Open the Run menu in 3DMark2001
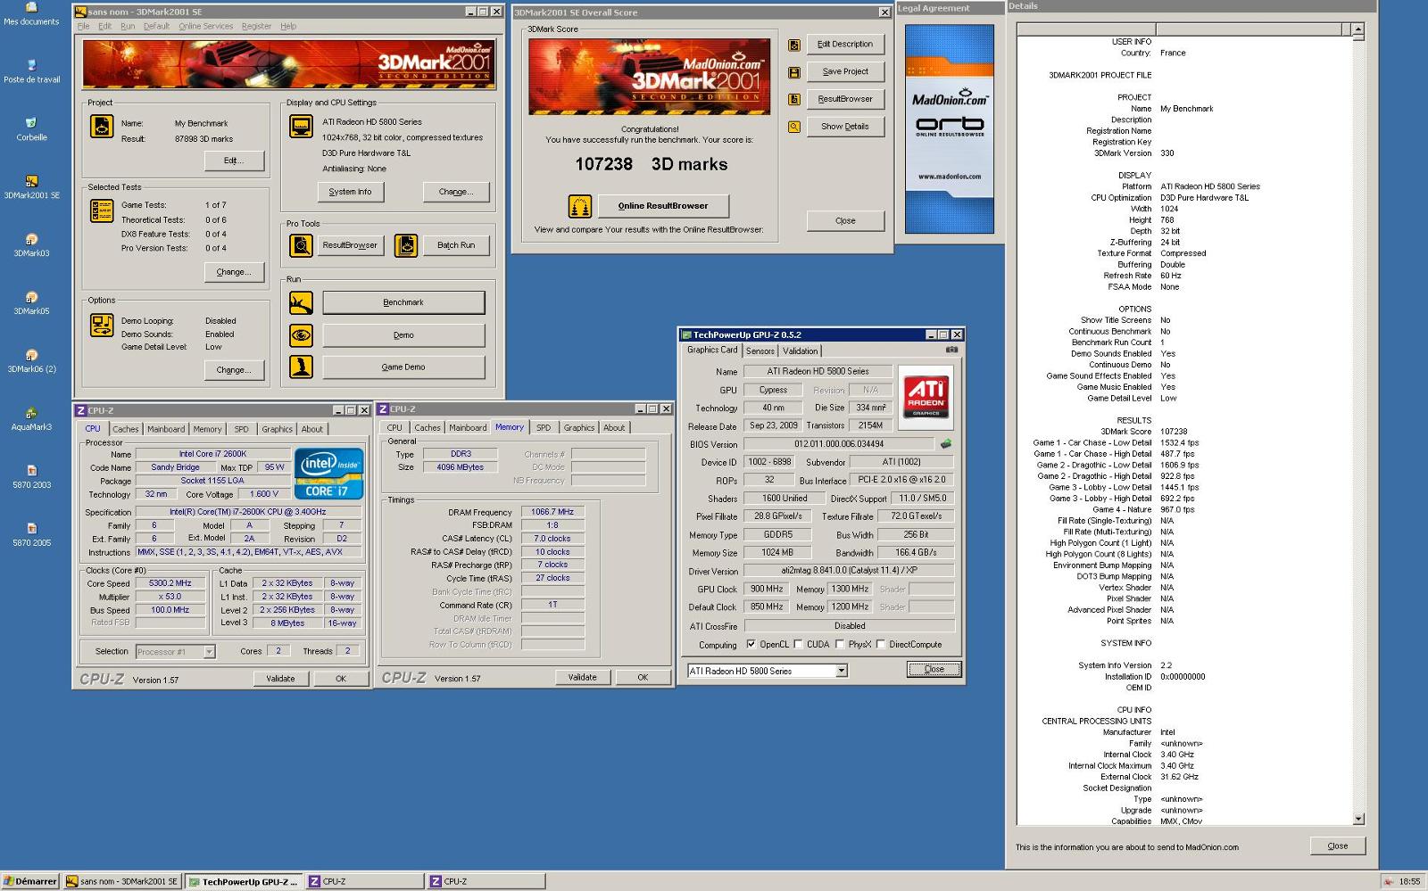Viewport: 1428px width, 891px height. (x=128, y=26)
